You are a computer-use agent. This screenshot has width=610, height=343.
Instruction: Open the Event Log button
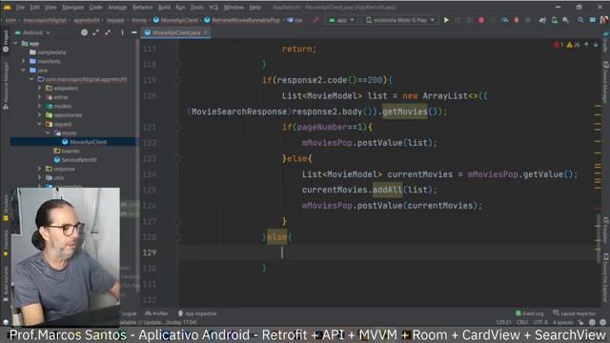[x=530, y=313]
